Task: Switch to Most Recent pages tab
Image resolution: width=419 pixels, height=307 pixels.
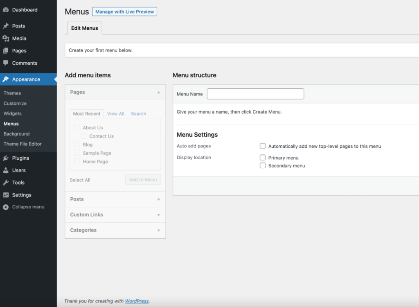Action: click(87, 114)
